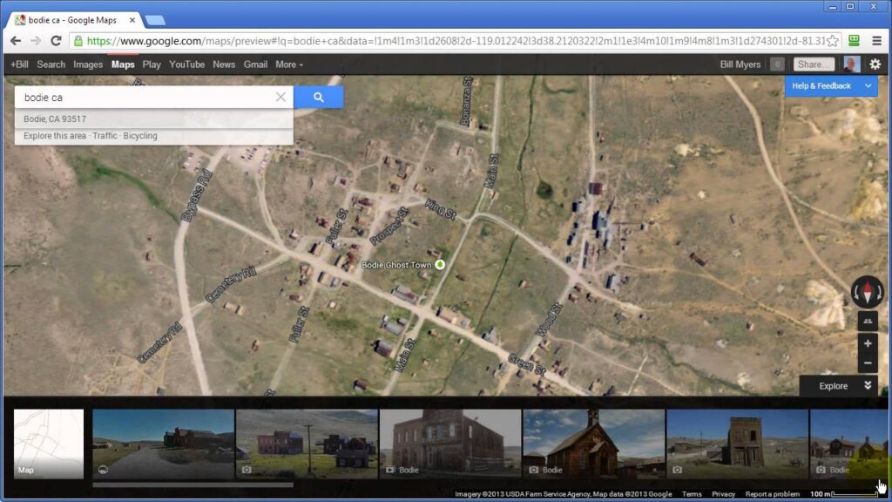Screen dimensions: 892x502
Task: Open the More dropdown in Google bar
Action: pyautogui.click(x=289, y=64)
